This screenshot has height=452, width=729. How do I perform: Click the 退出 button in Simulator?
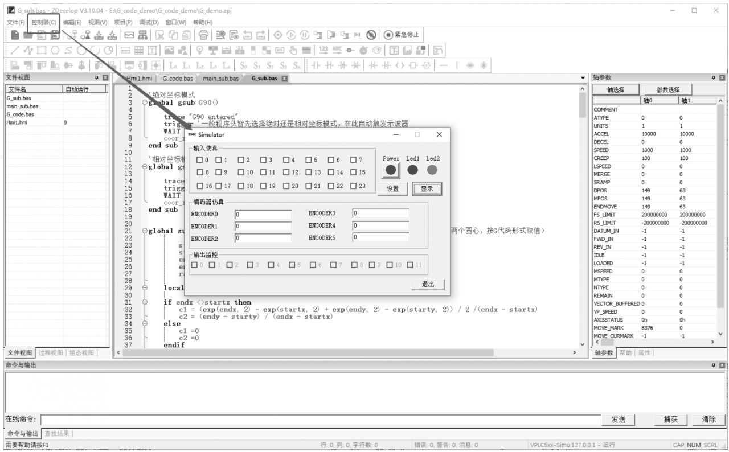pyautogui.click(x=428, y=285)
